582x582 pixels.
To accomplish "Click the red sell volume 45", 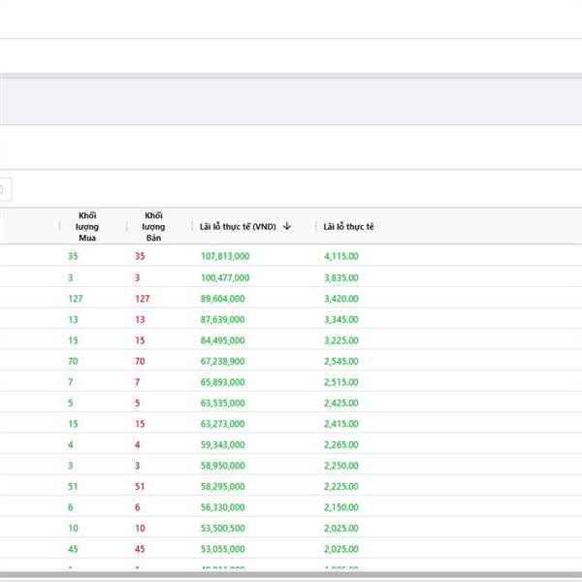I will pyautogui.click(x=142, y=550).
